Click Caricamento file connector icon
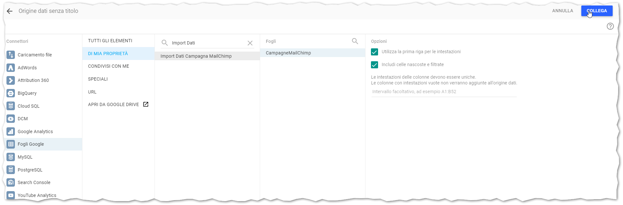This screenshot has height=205, width=623. 11,55
